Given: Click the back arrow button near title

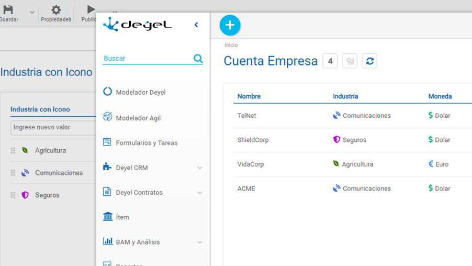Looking at the screenshot, I should click(x=350, y=61).
